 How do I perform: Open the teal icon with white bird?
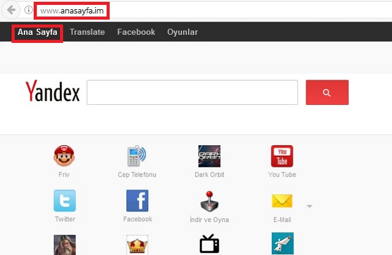282,243
